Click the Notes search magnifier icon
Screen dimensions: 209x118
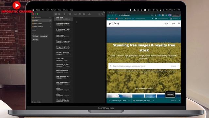point(102,14)
